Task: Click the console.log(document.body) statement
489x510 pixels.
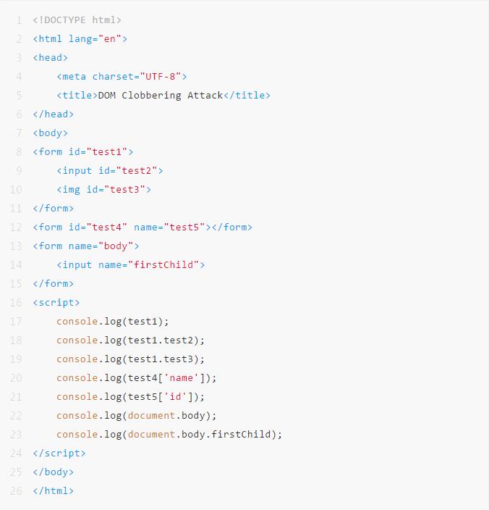Action: (x=137, y=416)
